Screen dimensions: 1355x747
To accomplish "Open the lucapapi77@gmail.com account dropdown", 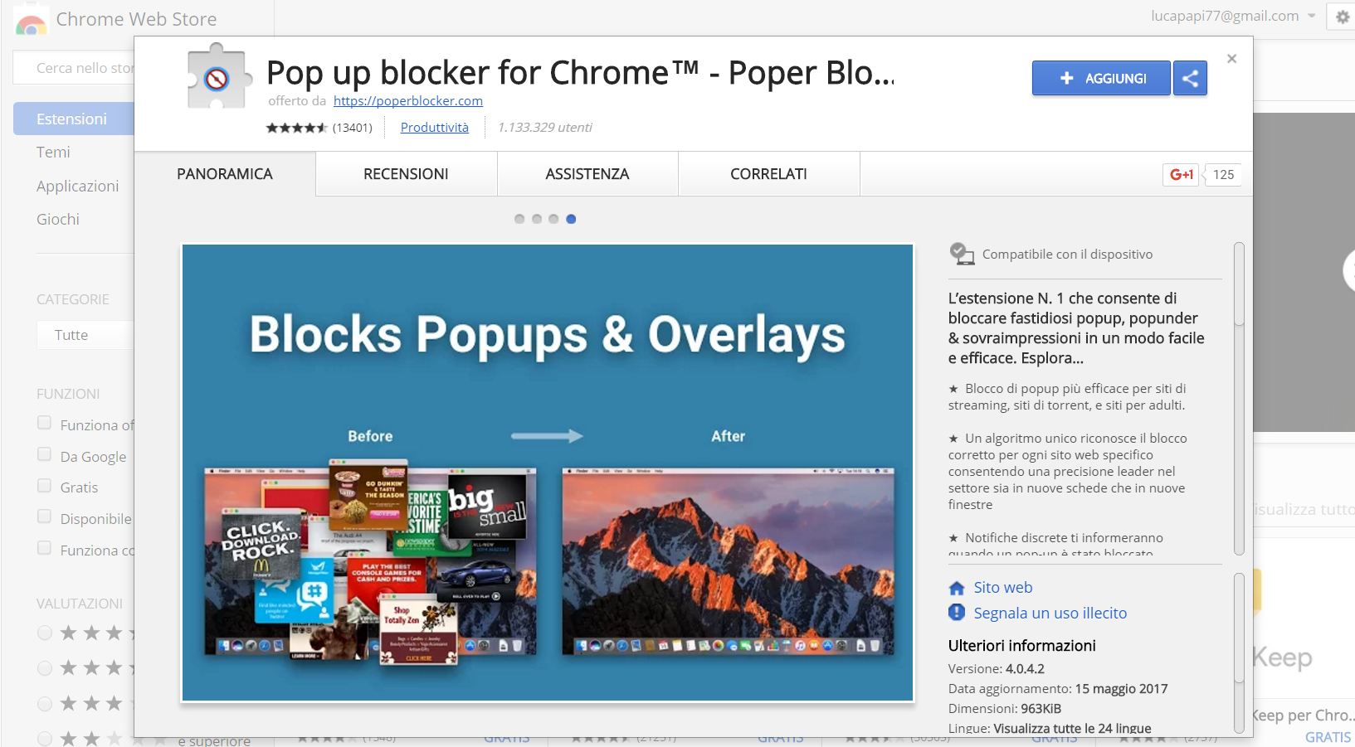I will coord(1233,16).
